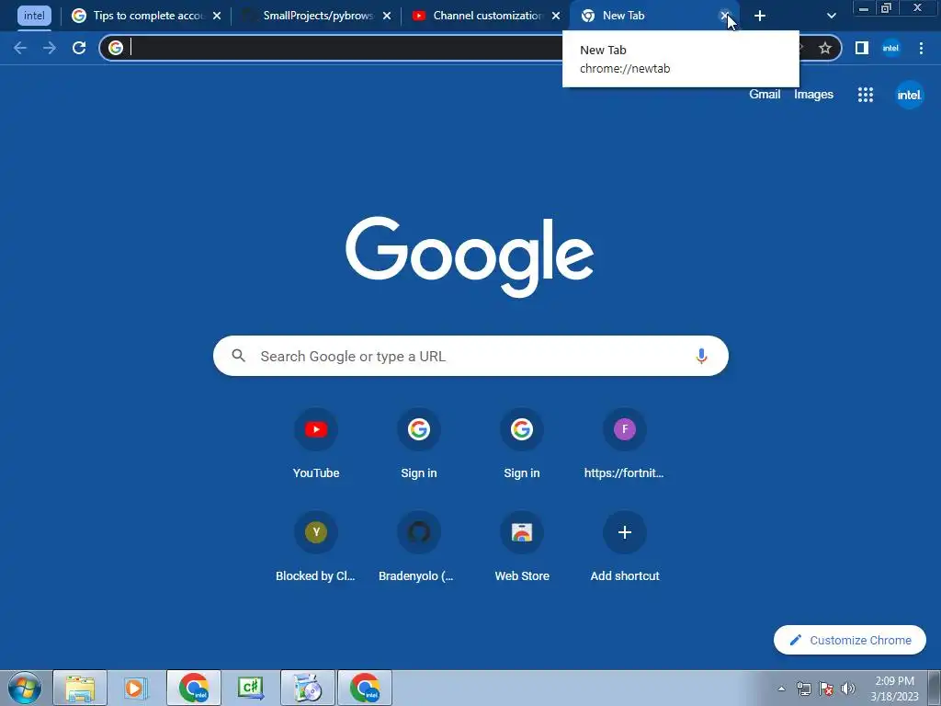Go forward to next page
Viewport: 941px width, 706px height.
(x=50, y=48)
